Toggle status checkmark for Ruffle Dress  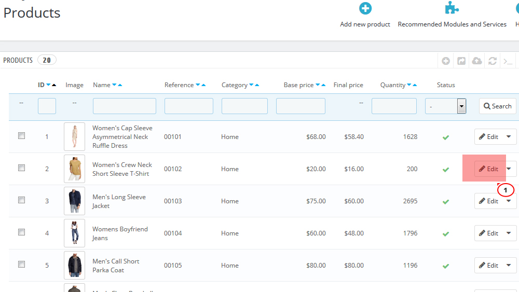pos(446,137)
